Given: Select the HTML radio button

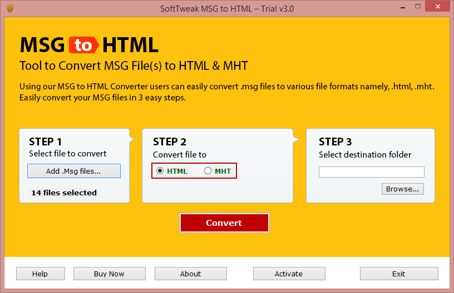Looking at the screenshot, I should click(x=160, y=171).
